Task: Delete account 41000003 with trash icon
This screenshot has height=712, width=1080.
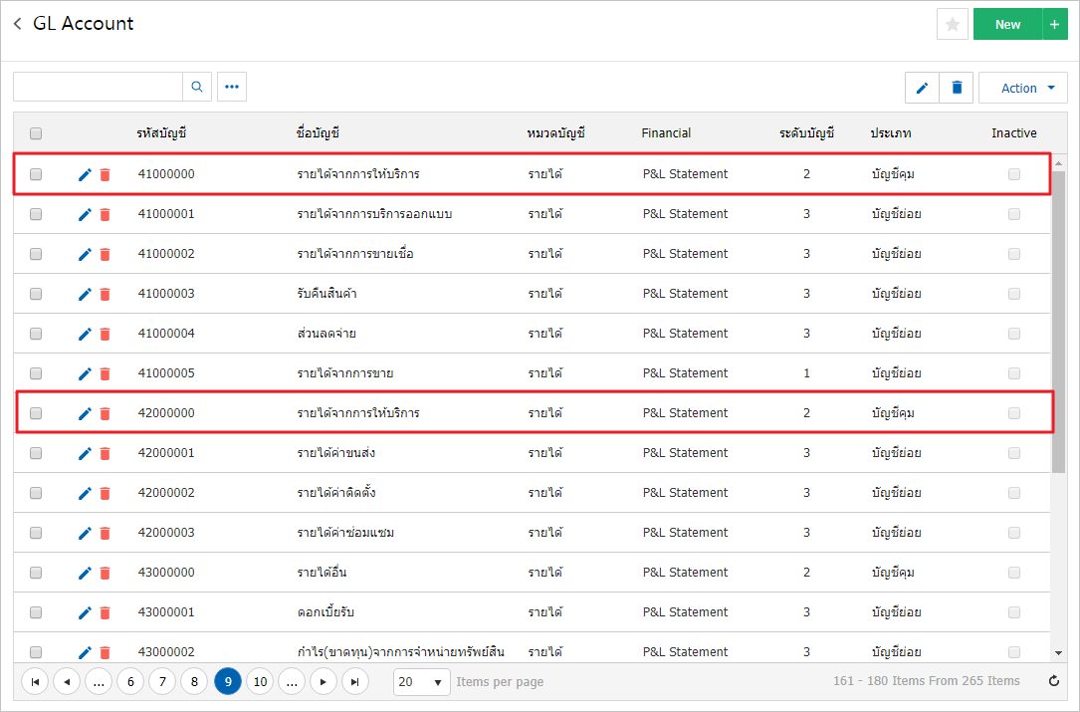Action: click(105, 295)
